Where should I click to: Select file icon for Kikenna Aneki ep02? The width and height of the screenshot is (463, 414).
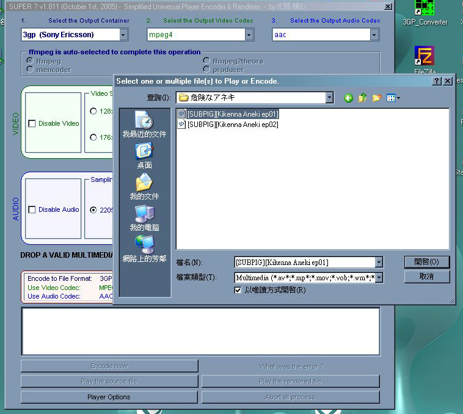pyautogui.click(x=181, y=124)
